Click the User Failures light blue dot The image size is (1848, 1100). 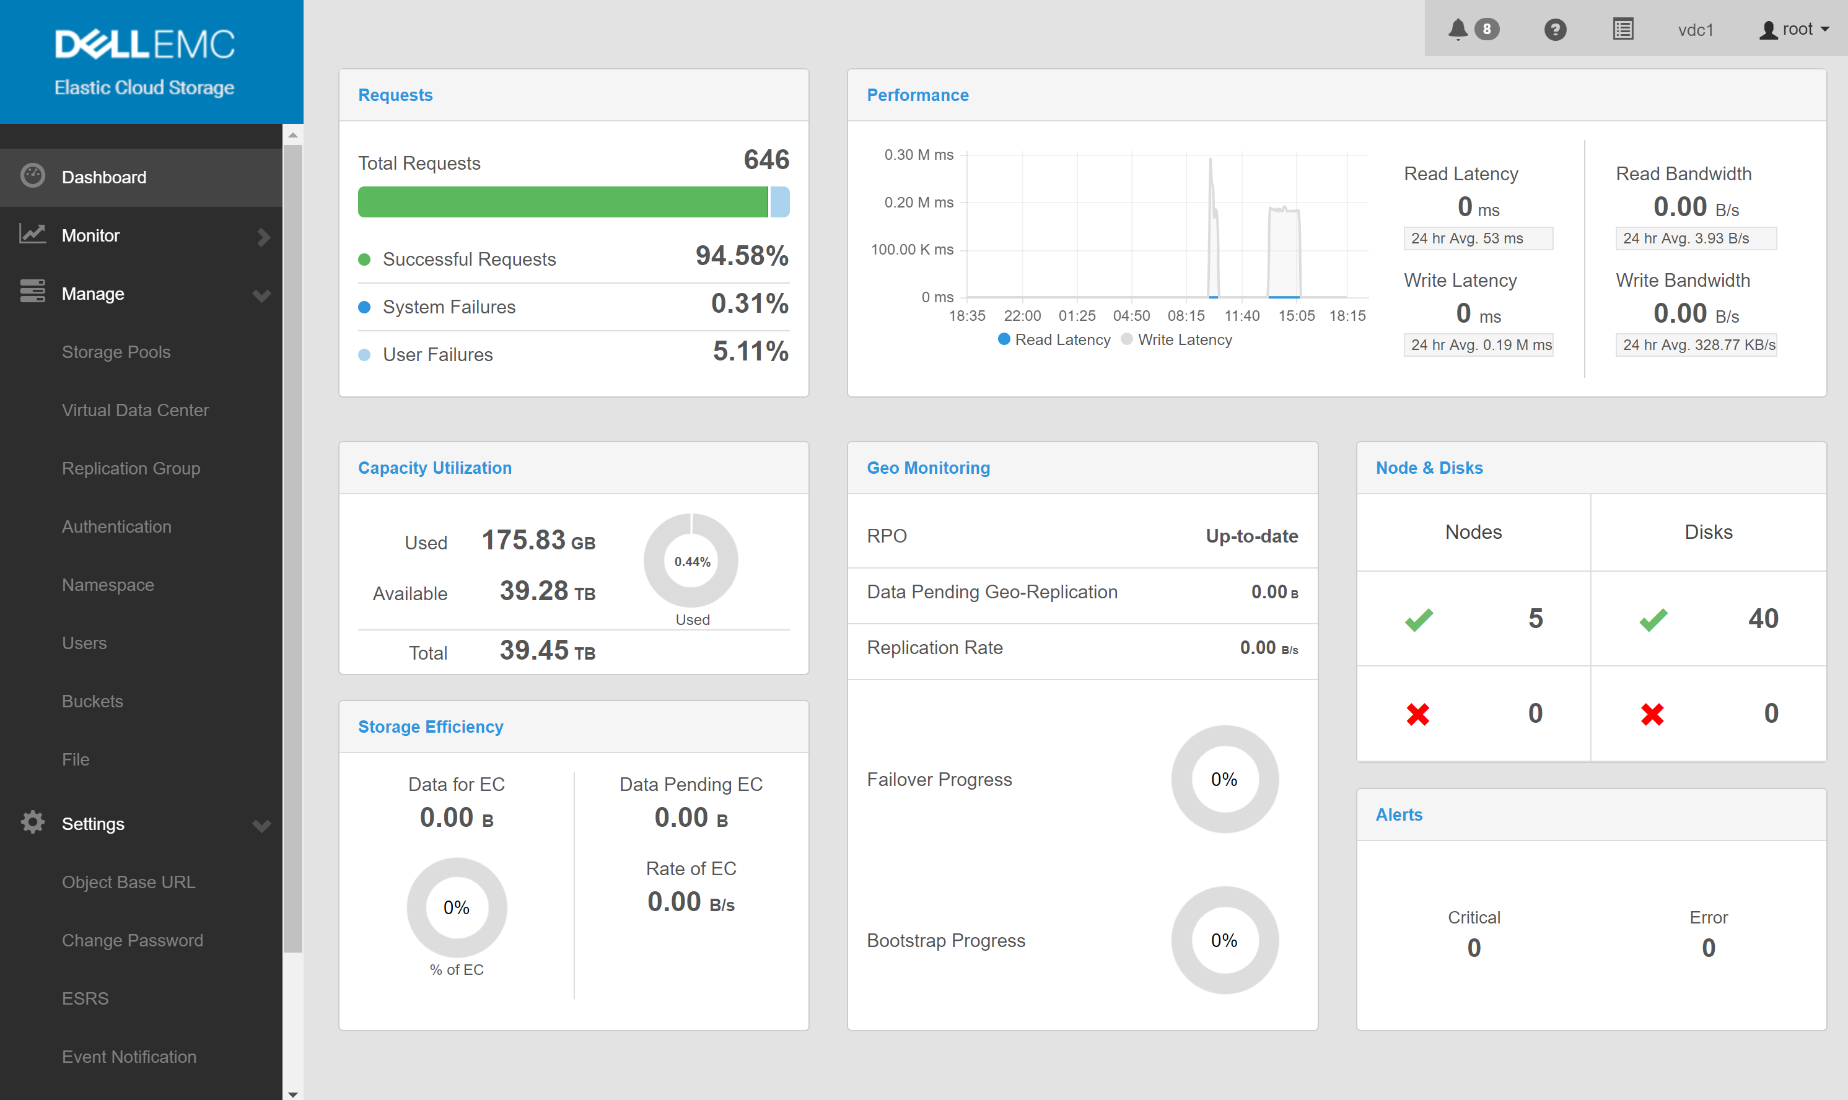364,354
